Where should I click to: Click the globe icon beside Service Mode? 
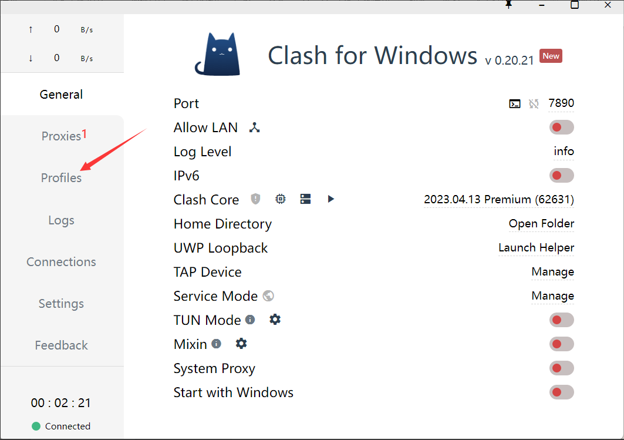[269, 296]
